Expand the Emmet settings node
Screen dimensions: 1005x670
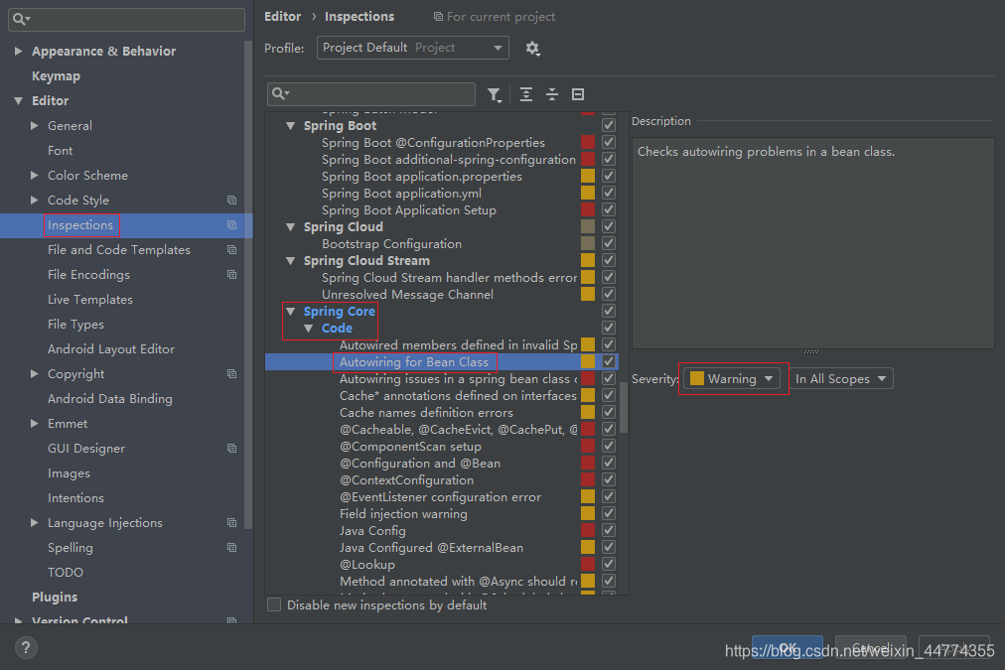click(35, 424)
